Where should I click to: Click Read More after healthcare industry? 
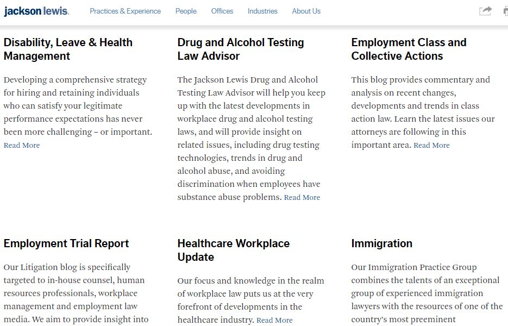(x=274, y=320)
